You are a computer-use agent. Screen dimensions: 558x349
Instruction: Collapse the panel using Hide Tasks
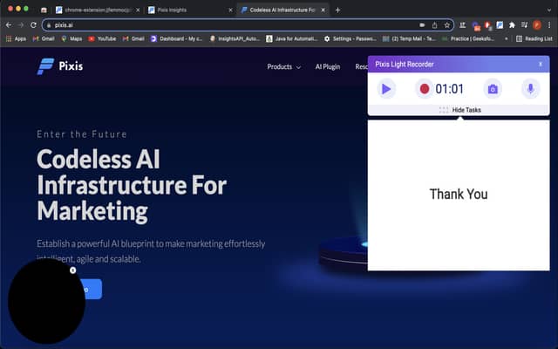point(459,110)
